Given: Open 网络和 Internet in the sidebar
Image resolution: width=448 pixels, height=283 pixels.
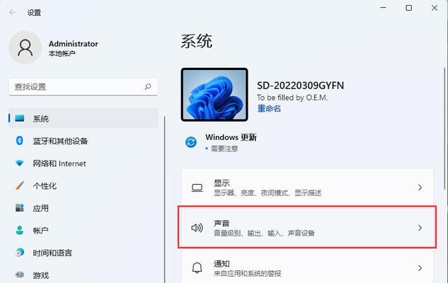Looking at the screenshot, I should click(x=84, y=163).
